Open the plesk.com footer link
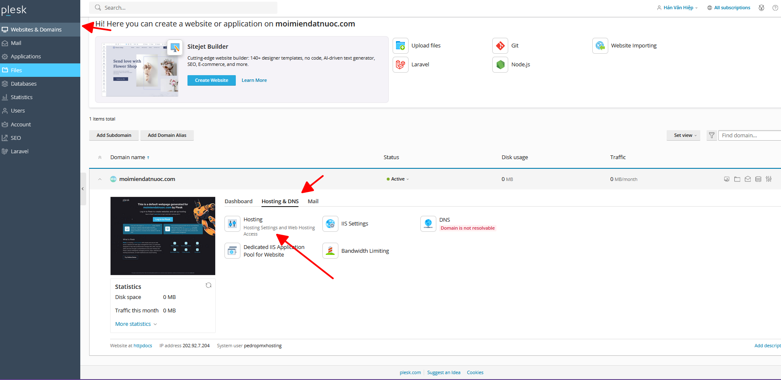The image size is (781, 380). coord(410,372)
